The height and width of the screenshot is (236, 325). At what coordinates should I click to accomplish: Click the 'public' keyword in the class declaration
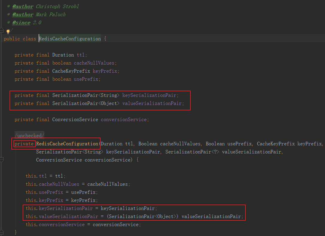coord(12,39)
